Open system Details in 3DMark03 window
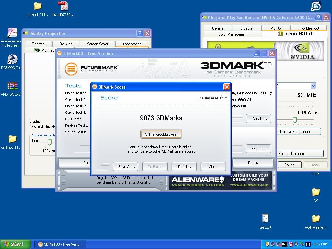This screenshot has height=249, width=332. [x=258, y=119]
